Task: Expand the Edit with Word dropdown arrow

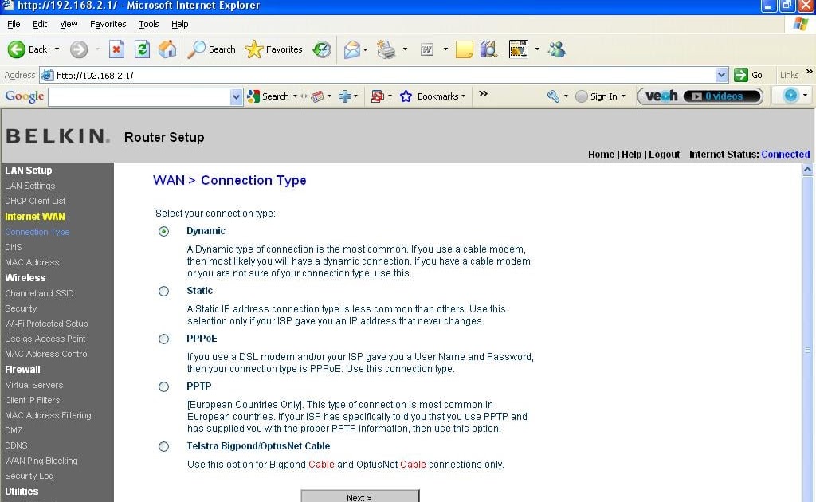Action: [x=445, y=49]
